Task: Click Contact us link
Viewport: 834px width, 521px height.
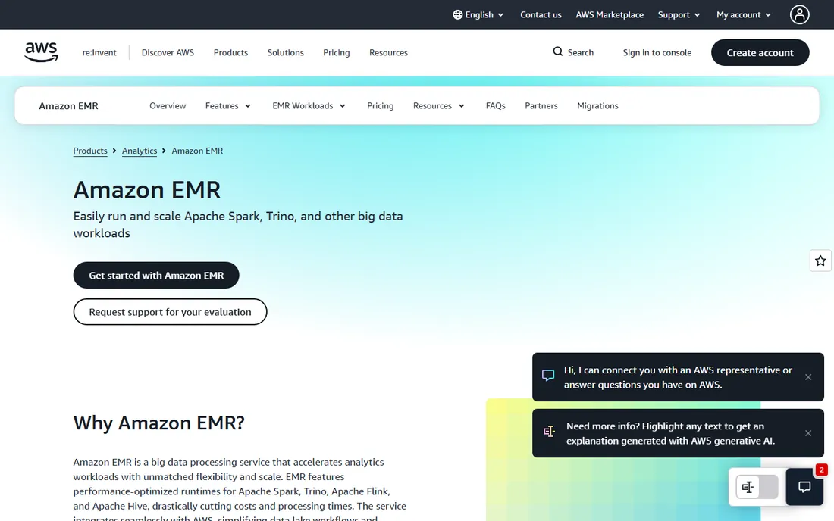Action: (541, 15)
